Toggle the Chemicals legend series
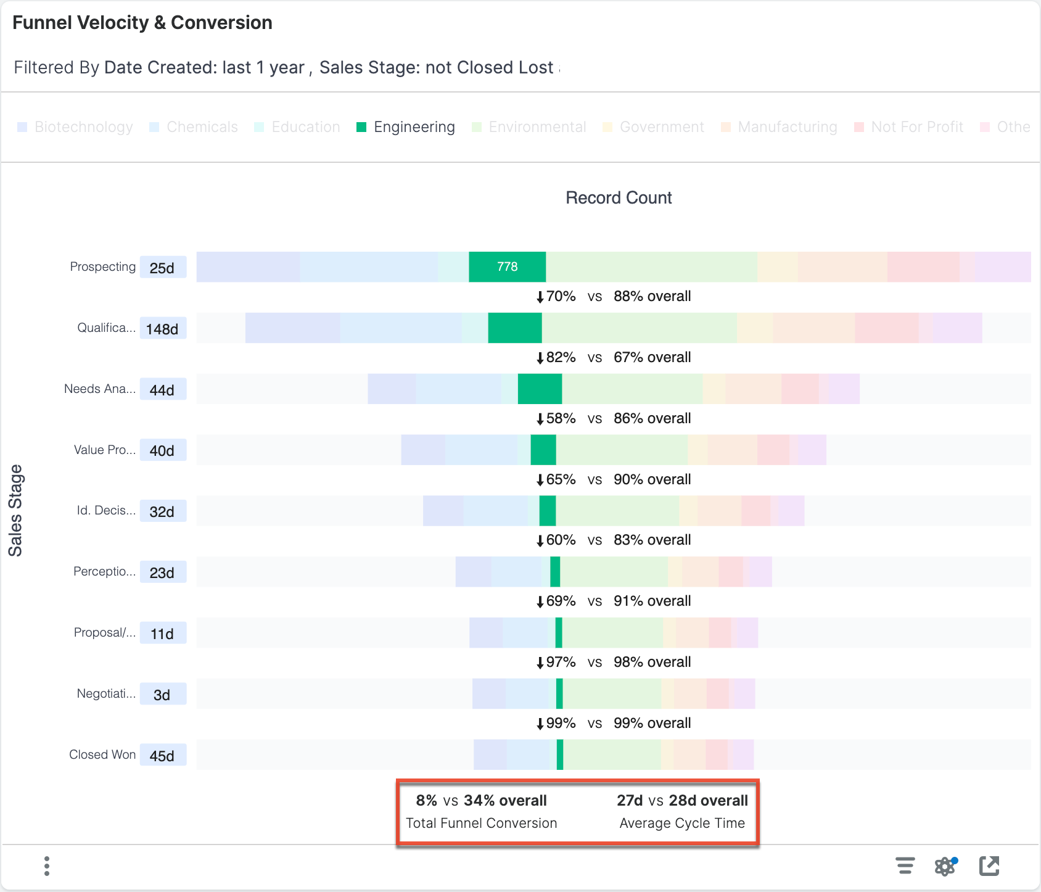1041x892 pixels. 194,127
